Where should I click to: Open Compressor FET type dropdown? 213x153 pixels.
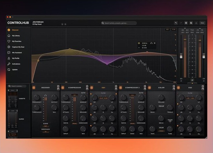coord(74,95)
